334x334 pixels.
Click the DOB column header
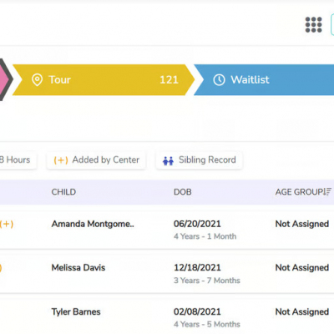(x=183, y=192)
